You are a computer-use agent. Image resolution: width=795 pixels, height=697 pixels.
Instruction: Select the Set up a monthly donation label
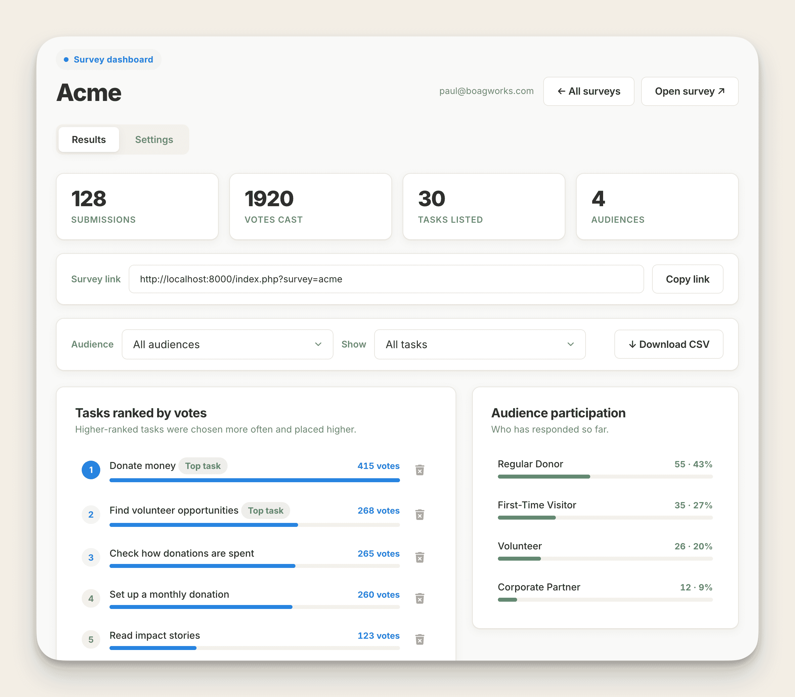click(x=169, y=595)
